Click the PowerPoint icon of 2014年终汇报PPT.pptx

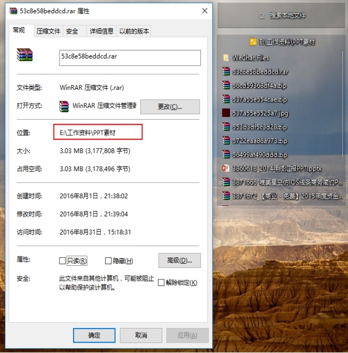click(x=226, y=168)
